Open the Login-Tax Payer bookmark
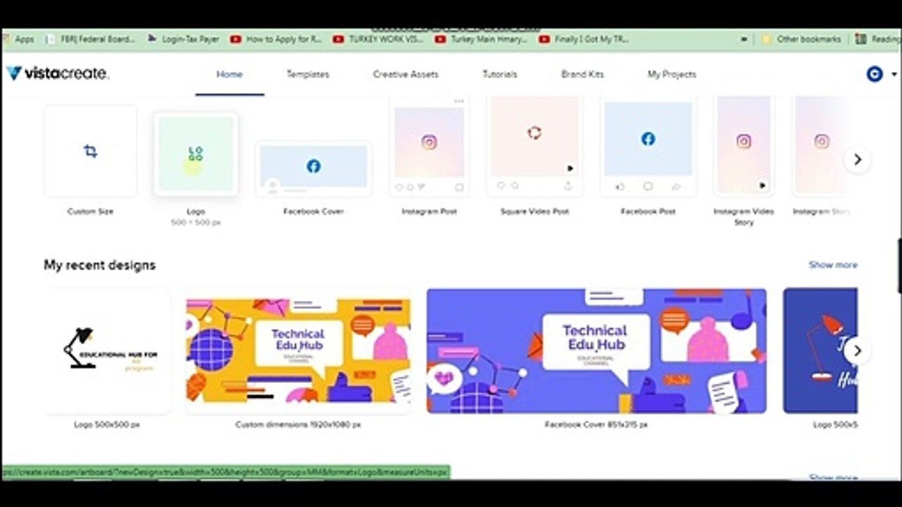The image size is (902, 507). point(183,39)
